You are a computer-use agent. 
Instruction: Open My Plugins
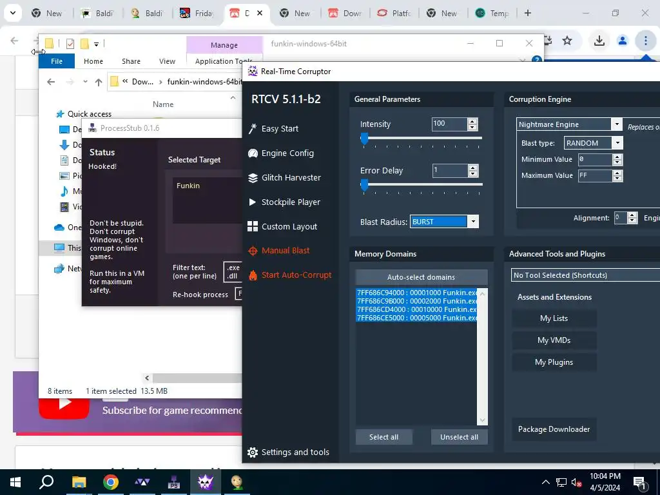554,362
